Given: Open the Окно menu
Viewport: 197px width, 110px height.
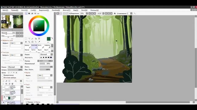Looking at the screenshot, I should [84, 10].
